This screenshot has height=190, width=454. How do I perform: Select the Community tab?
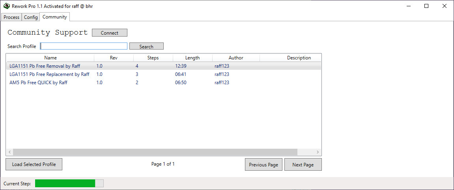(54, 17)
